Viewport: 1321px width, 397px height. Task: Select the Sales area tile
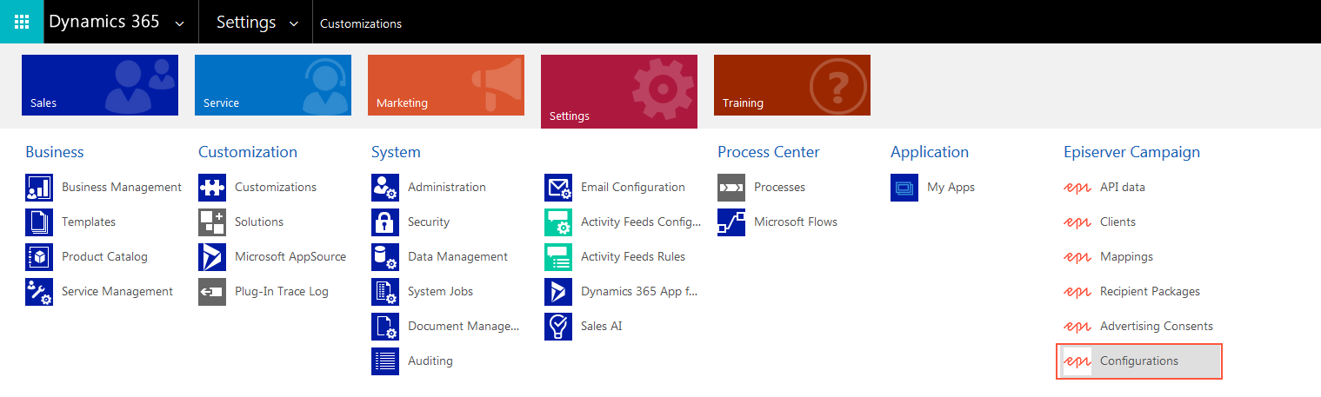100,85
